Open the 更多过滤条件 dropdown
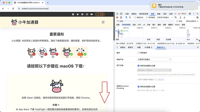The width and height of the screenshot is (200, 112). [x=192, y=21]
